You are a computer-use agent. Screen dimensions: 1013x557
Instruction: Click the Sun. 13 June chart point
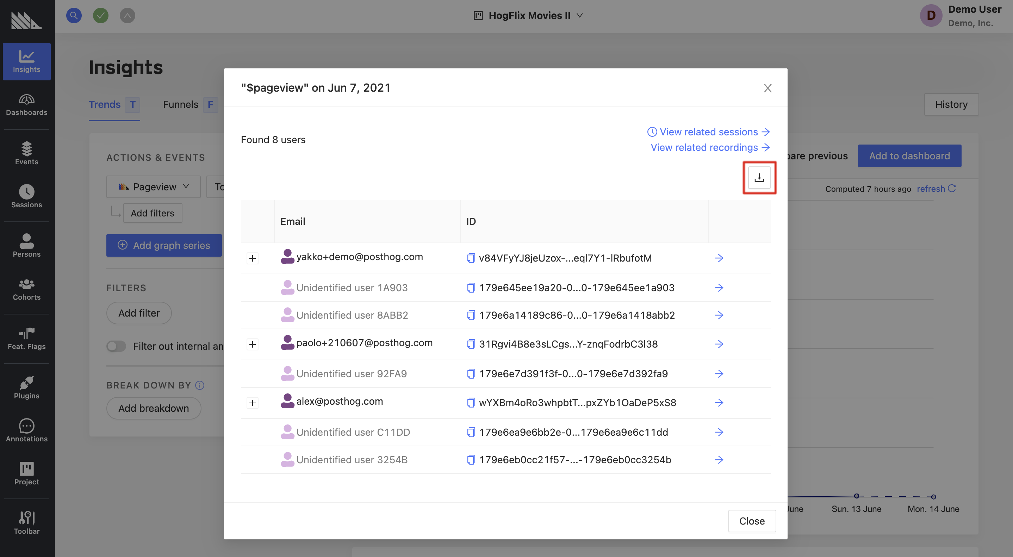856,496
